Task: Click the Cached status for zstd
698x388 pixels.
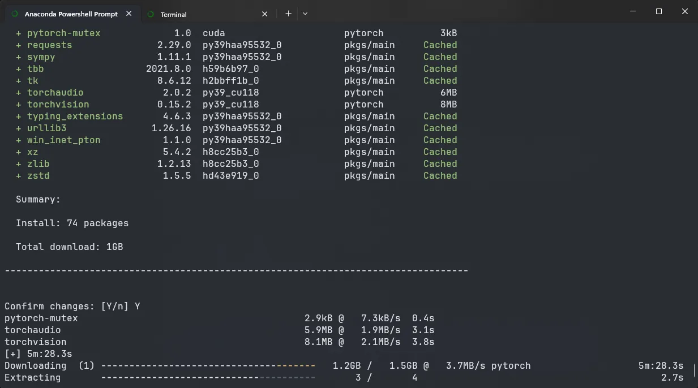Action: point(440,176)
